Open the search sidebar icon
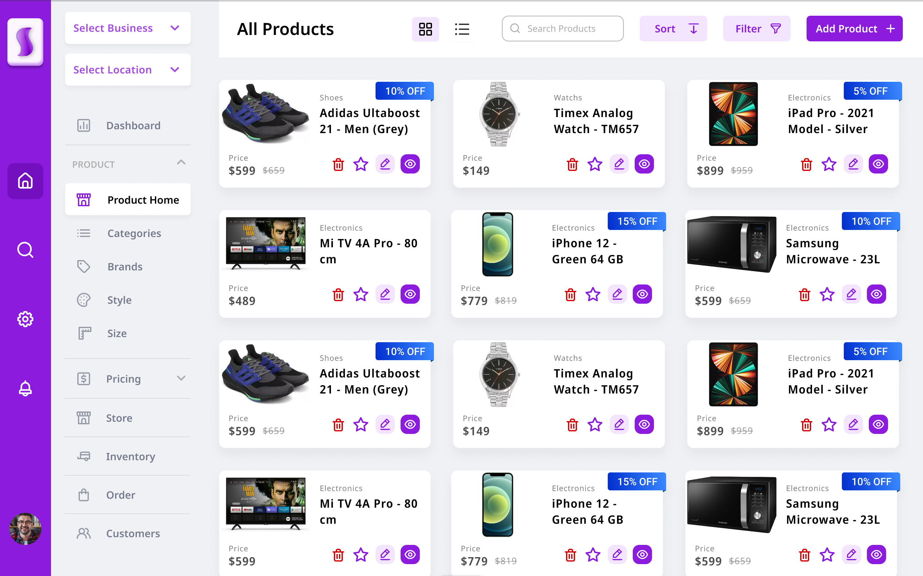923x576 pixels. point(25,250)
